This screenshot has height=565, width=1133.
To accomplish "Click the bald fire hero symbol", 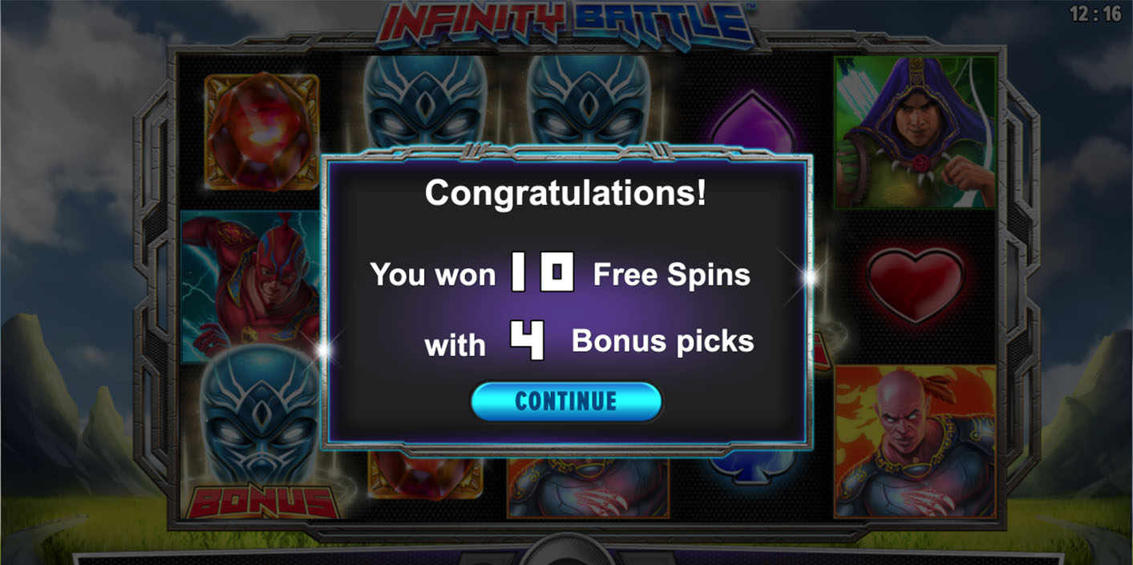I will [915, 442].
